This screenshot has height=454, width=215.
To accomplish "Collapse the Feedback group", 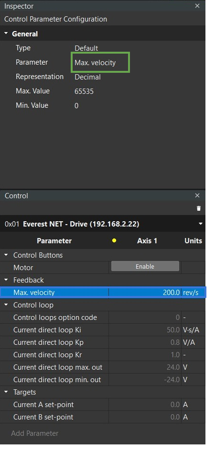I will (6, 280).
